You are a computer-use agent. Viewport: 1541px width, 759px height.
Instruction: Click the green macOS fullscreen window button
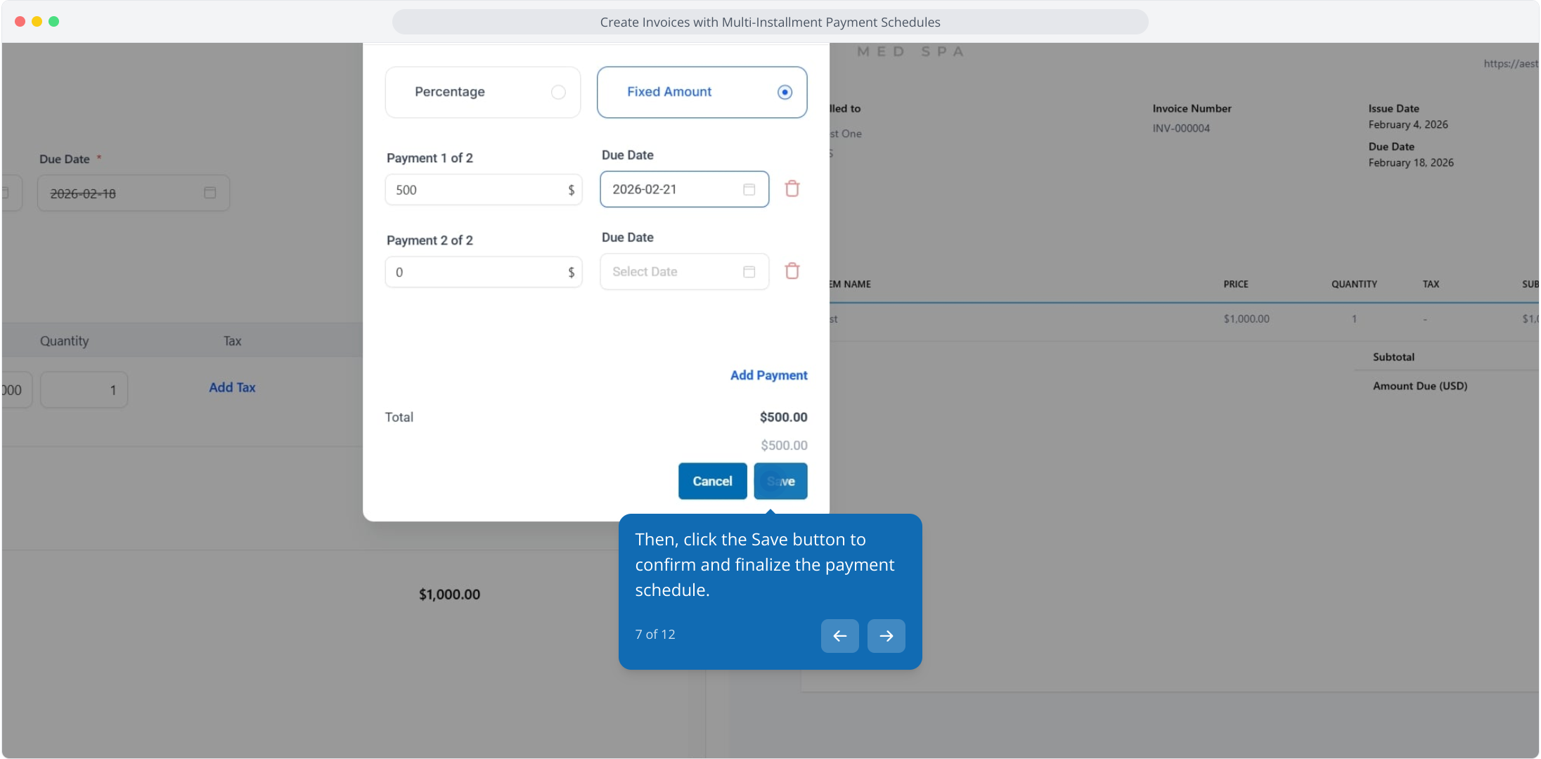54,22
